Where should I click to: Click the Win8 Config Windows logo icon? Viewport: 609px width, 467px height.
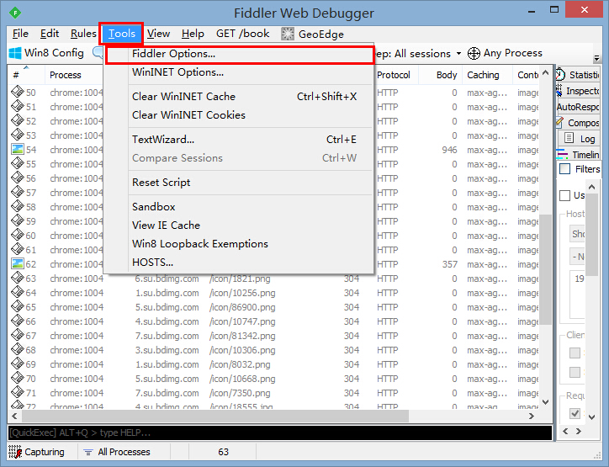click(15, 53)
